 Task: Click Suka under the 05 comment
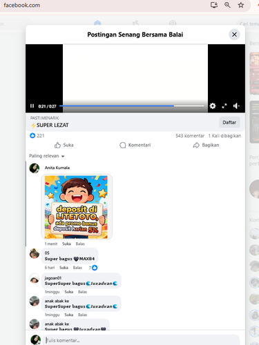click(64, 268)
